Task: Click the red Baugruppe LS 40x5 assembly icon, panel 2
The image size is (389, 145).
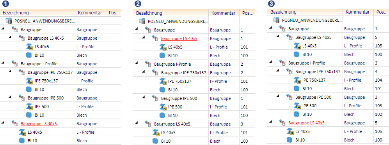Action: tap(155, 38)
